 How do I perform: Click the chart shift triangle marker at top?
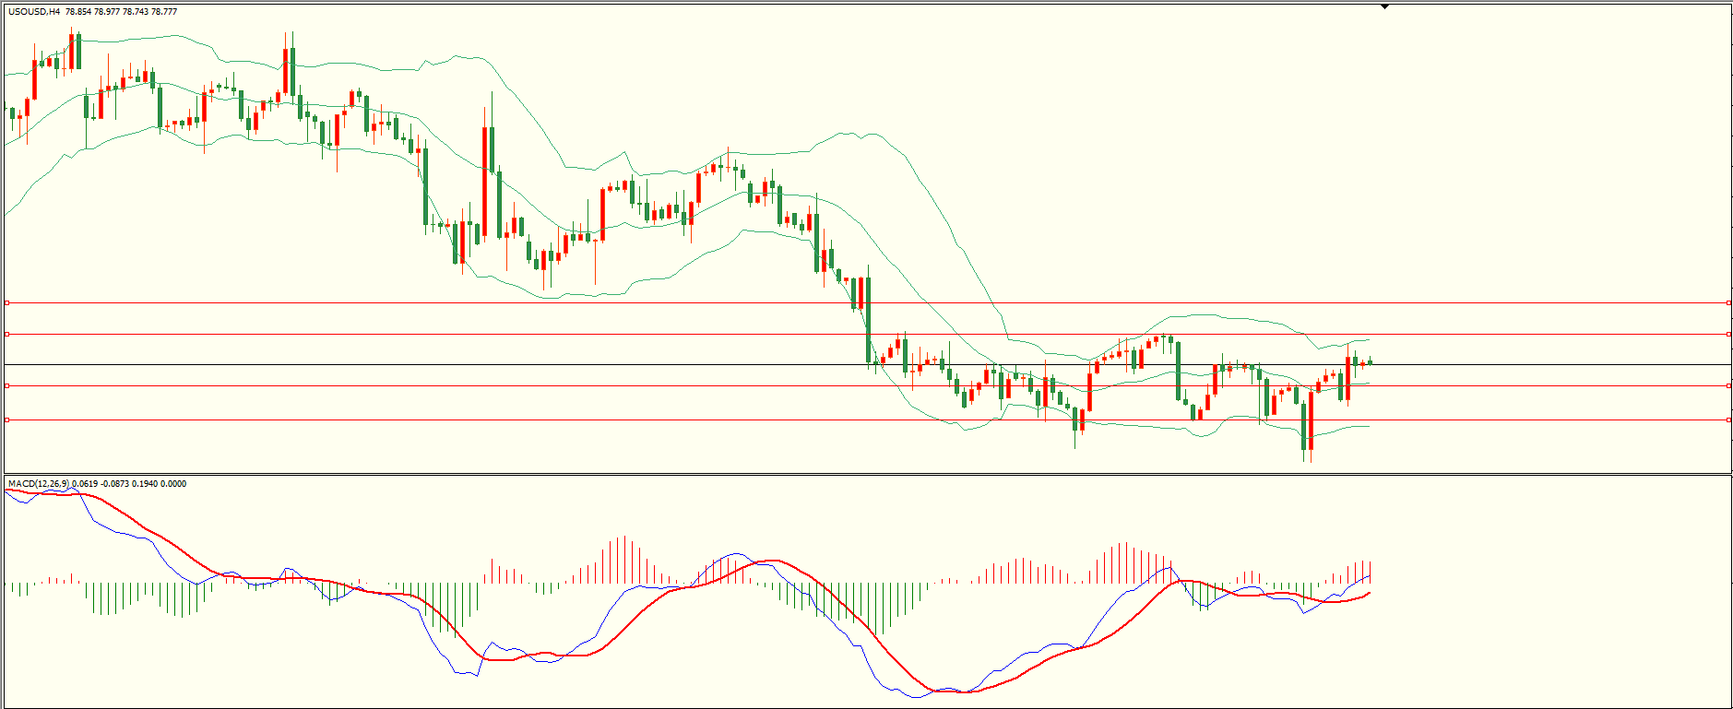(1384, 6)
